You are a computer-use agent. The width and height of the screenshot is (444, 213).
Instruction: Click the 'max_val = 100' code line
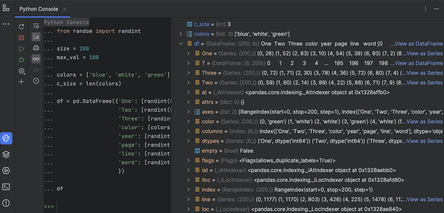click(78, 57)
